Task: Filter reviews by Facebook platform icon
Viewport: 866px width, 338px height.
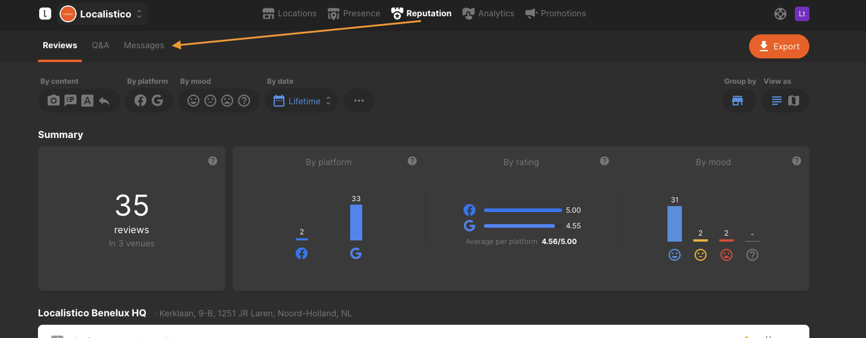Action: tap(140, 101)
